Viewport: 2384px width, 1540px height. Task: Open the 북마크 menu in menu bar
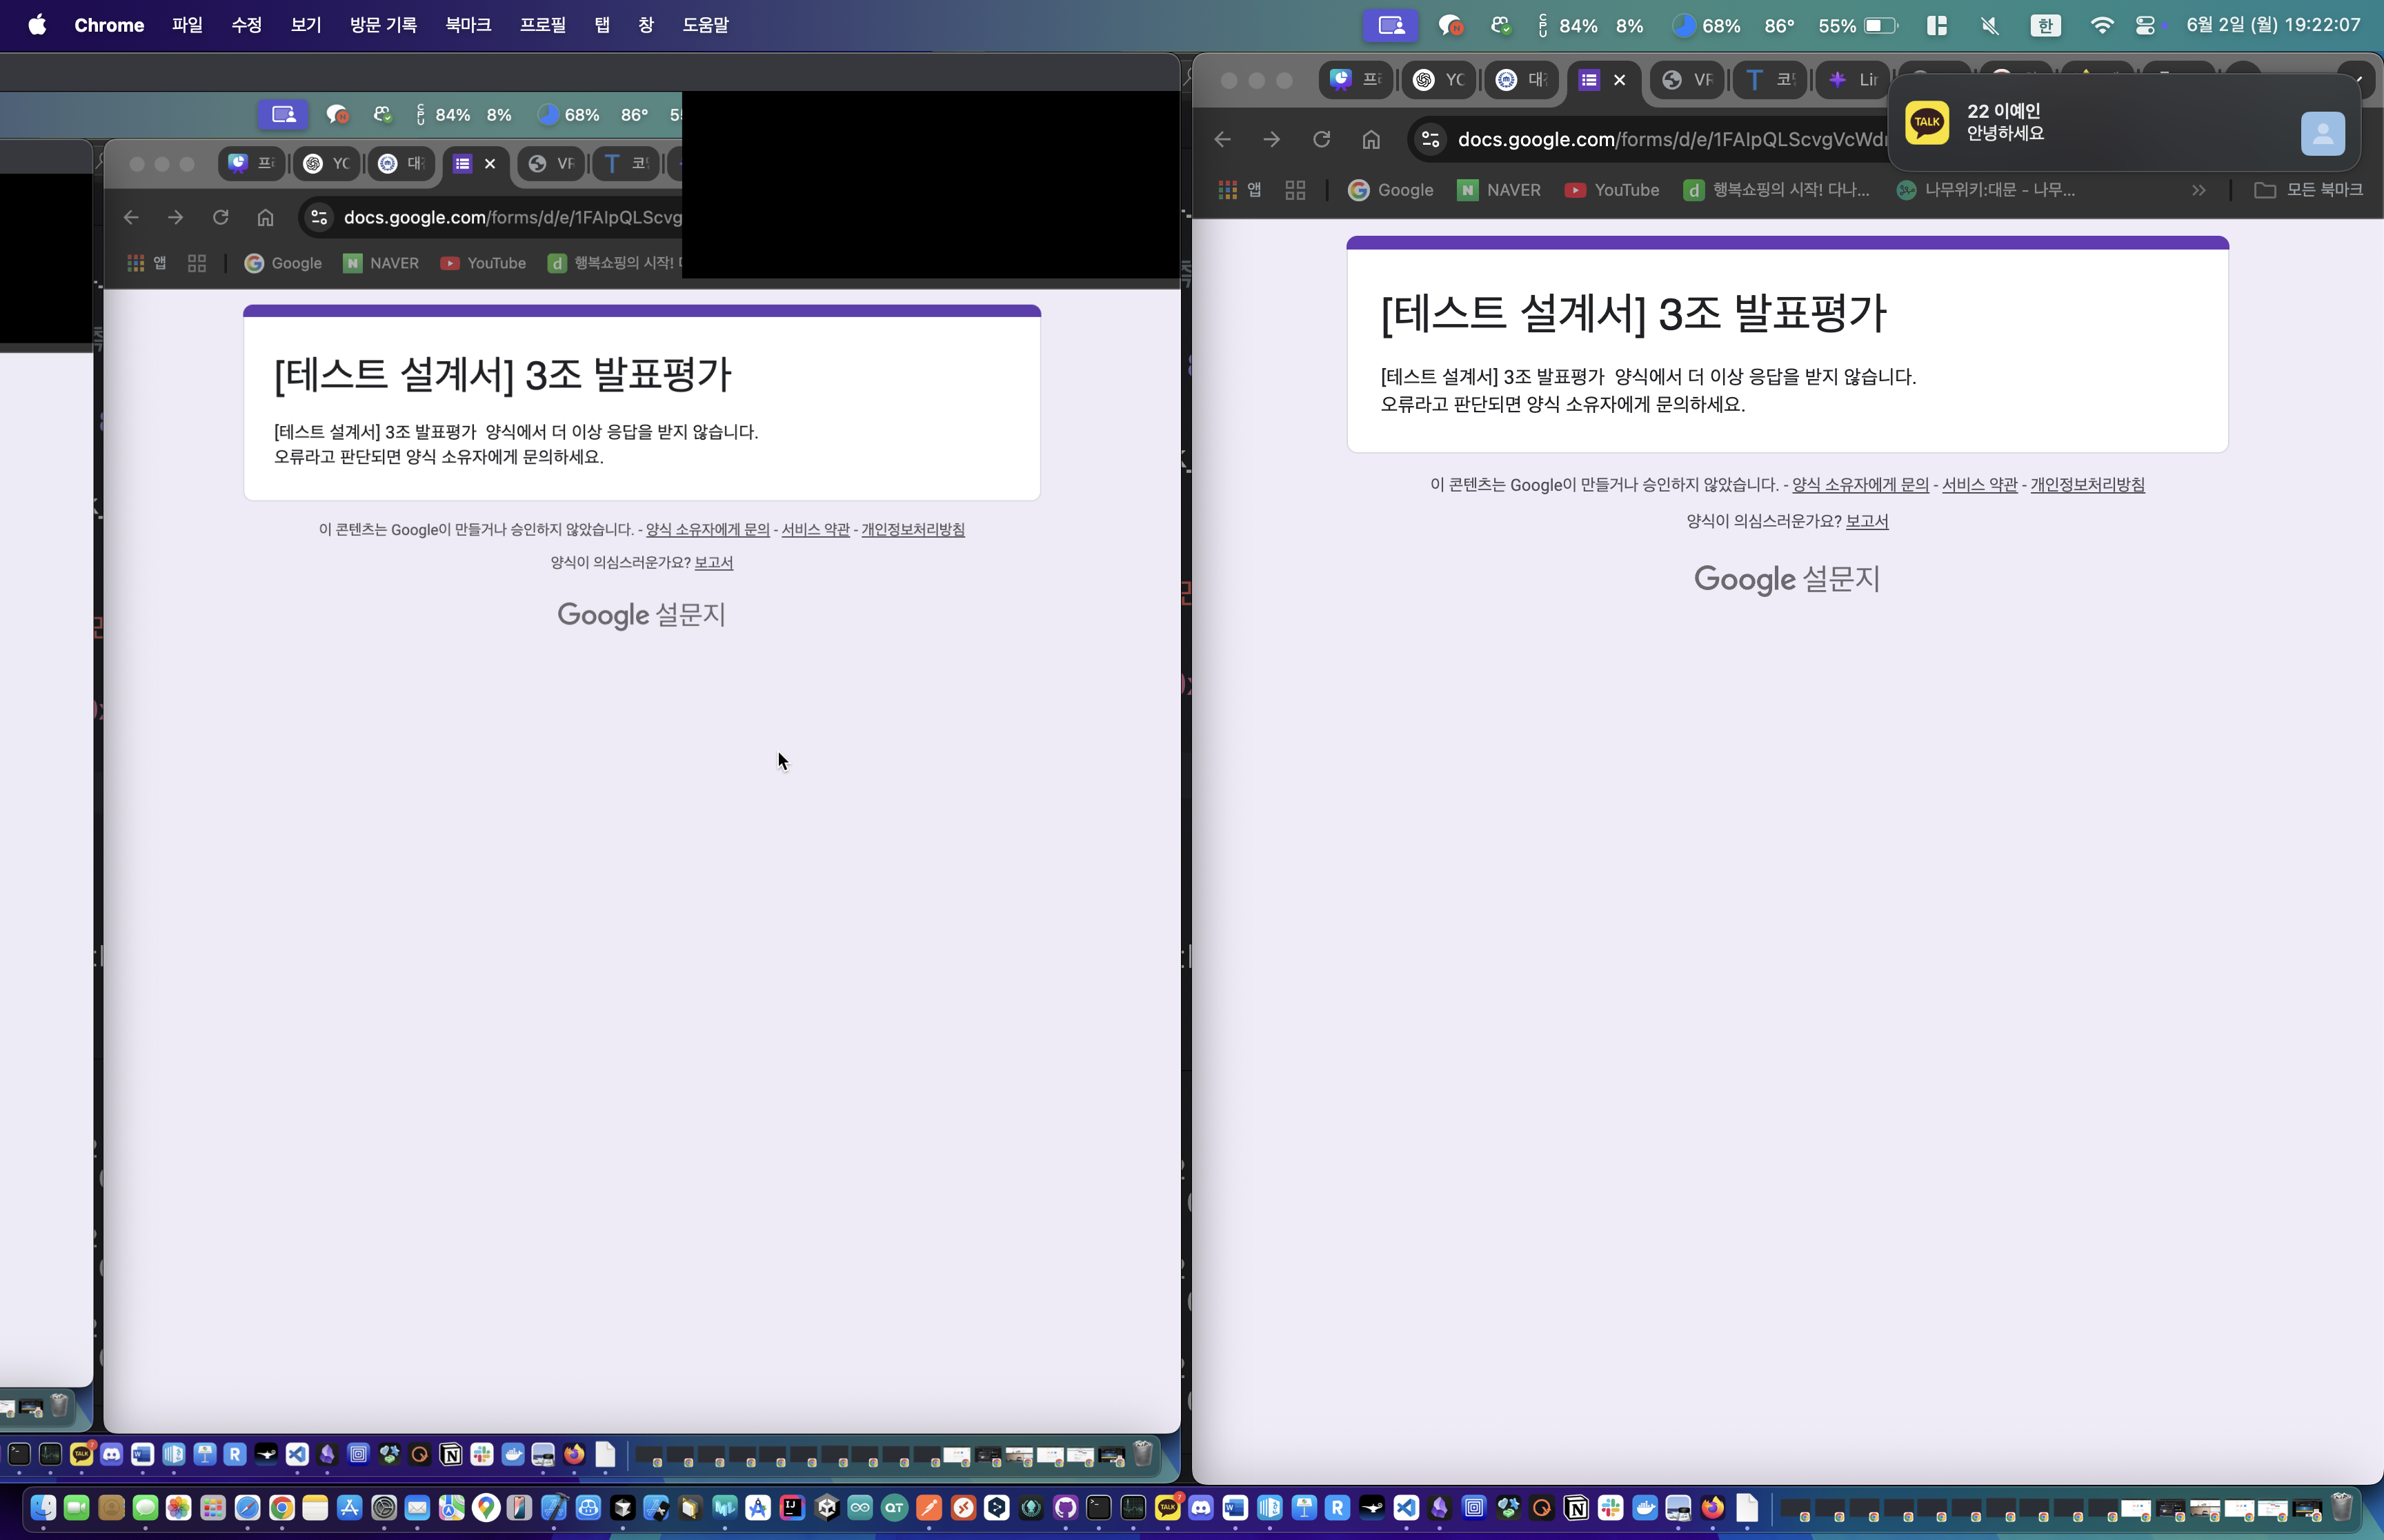tap(468, 25)
